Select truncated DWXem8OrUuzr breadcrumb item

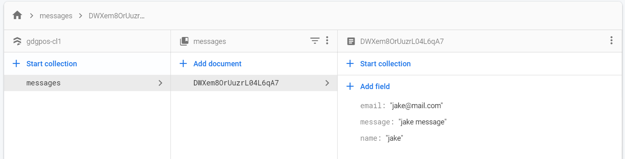click(117, 16)
